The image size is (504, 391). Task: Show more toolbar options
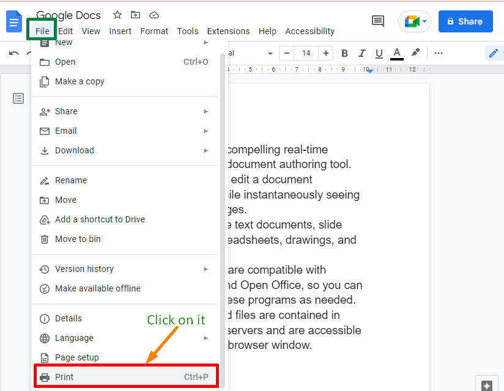[439, 53]
